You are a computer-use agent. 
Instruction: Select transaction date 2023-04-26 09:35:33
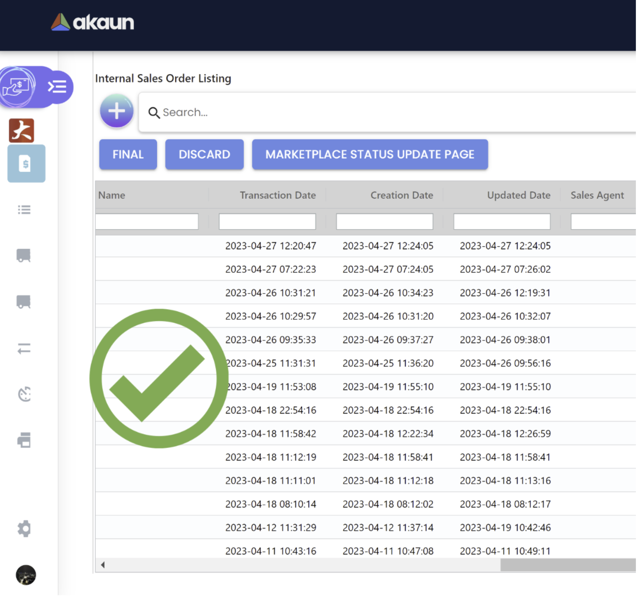[x=271, y=339]
